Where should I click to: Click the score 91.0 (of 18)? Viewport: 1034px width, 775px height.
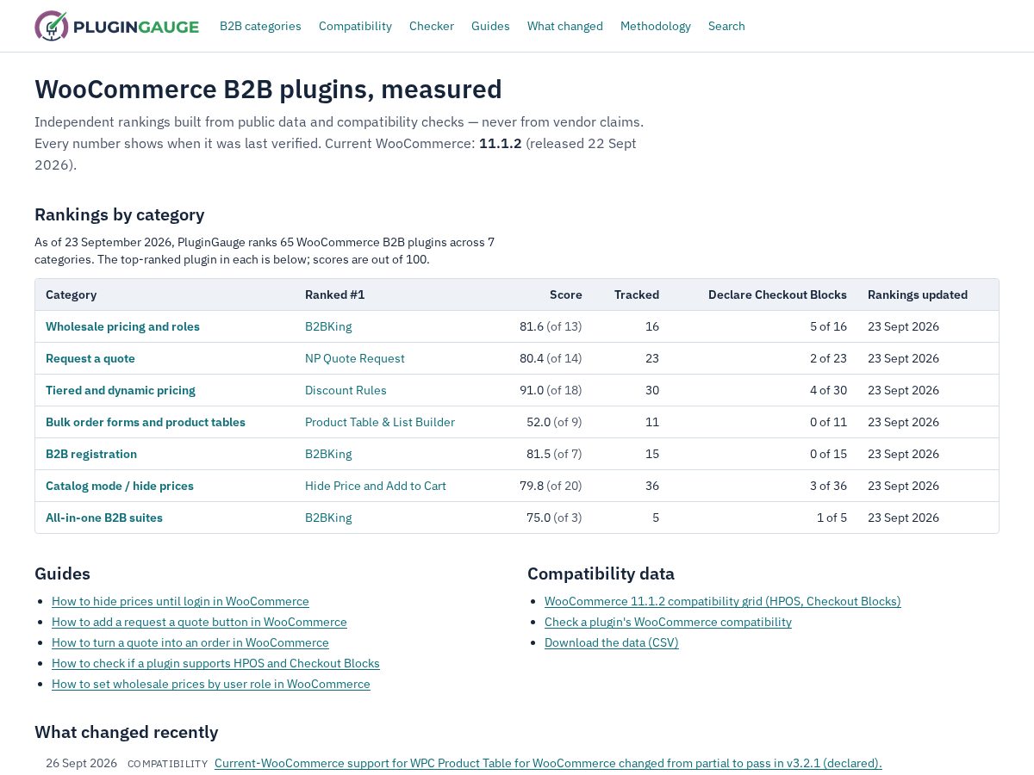551,390
